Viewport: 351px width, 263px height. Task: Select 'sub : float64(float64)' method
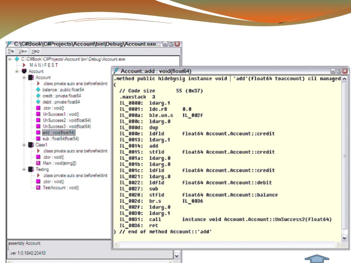(x=61, y=139)
